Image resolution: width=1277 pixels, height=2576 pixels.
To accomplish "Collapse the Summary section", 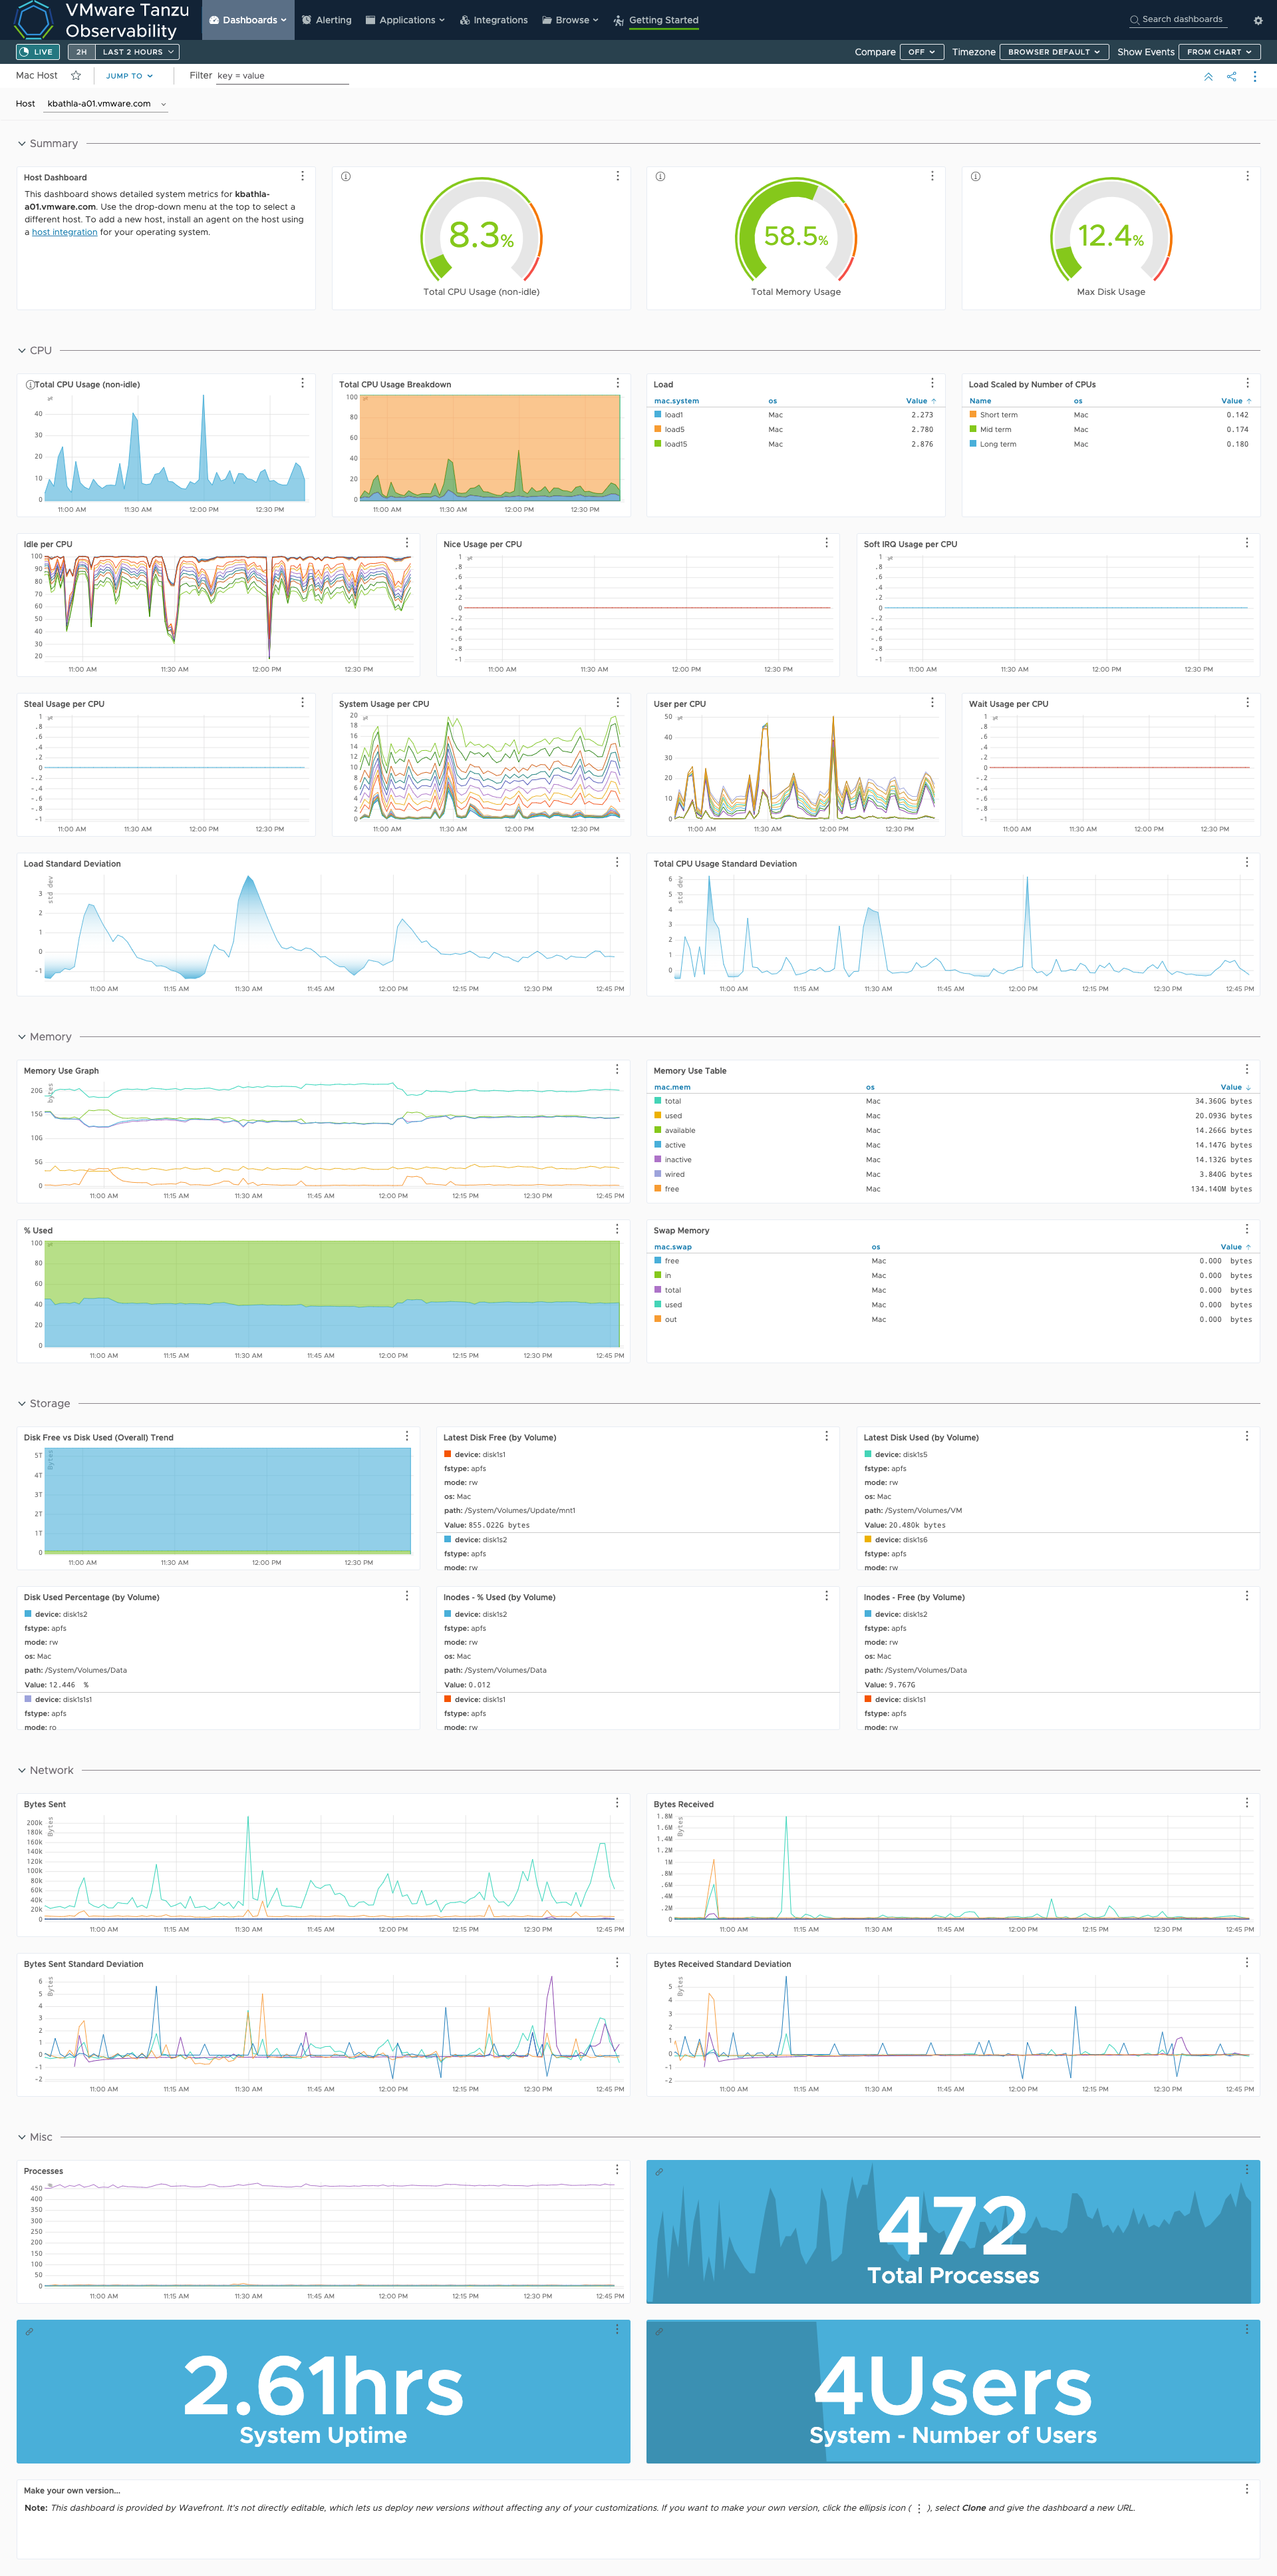I will tap(22, 144).
